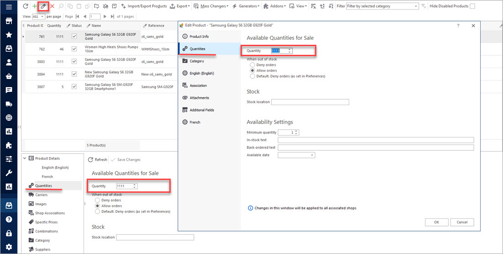Click the refresh icon in top toolbar
503x254 pixels.
(x=26, y=6)
